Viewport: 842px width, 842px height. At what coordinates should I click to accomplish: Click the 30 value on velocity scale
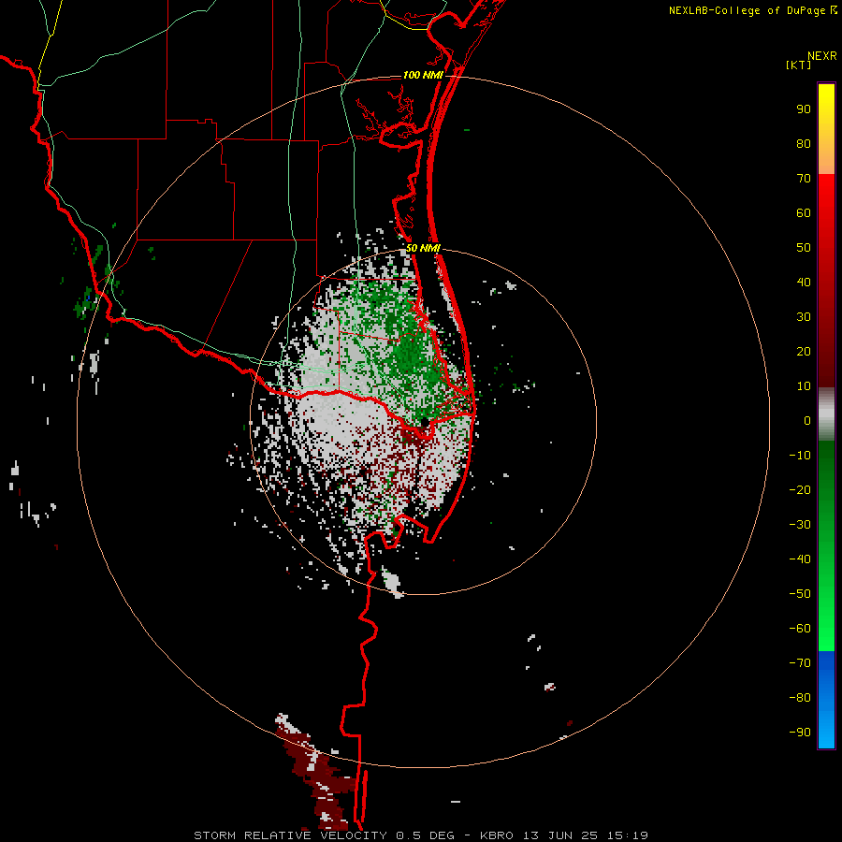[x=804, y=317]
